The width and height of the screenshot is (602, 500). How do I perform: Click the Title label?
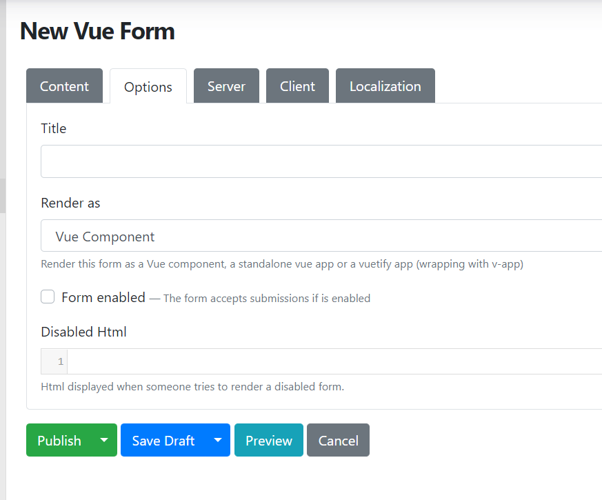click(x=53, y=128)
